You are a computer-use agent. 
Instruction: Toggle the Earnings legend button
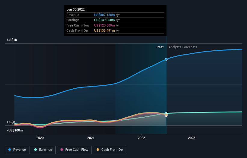43,150
